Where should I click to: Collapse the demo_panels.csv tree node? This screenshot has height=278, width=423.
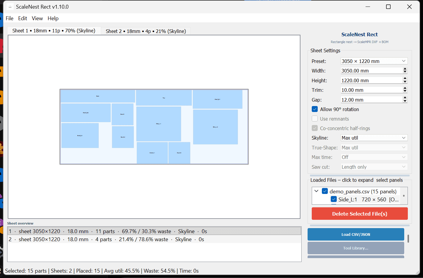click(x=317, y=191)
